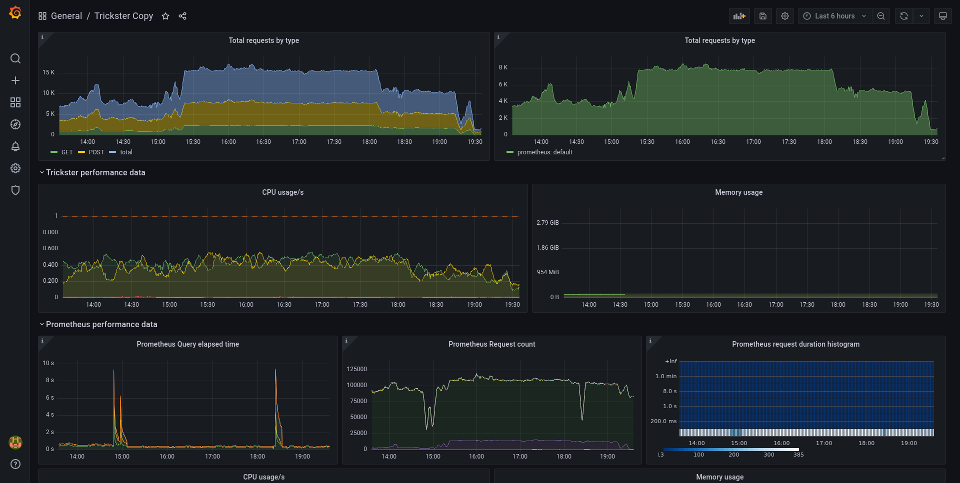Toggle the GET series in the legend
Image resolution: width=960 pixels, height=483 pixels.
67,152
